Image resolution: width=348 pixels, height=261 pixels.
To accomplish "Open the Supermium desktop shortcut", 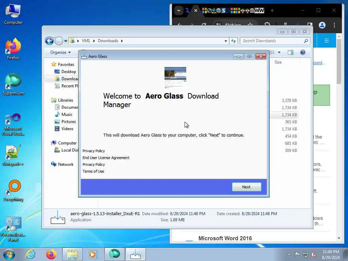I will tap(13, 84).
